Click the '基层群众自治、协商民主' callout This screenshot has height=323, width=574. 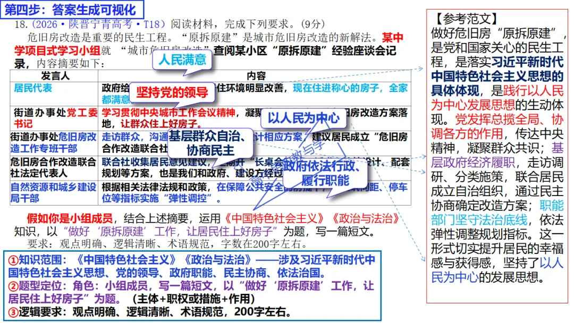click(x=210, y=143)
